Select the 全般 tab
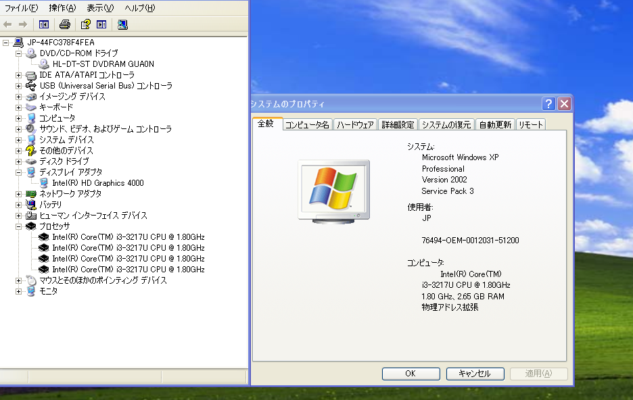633x400 pixels. coord(266,124)
